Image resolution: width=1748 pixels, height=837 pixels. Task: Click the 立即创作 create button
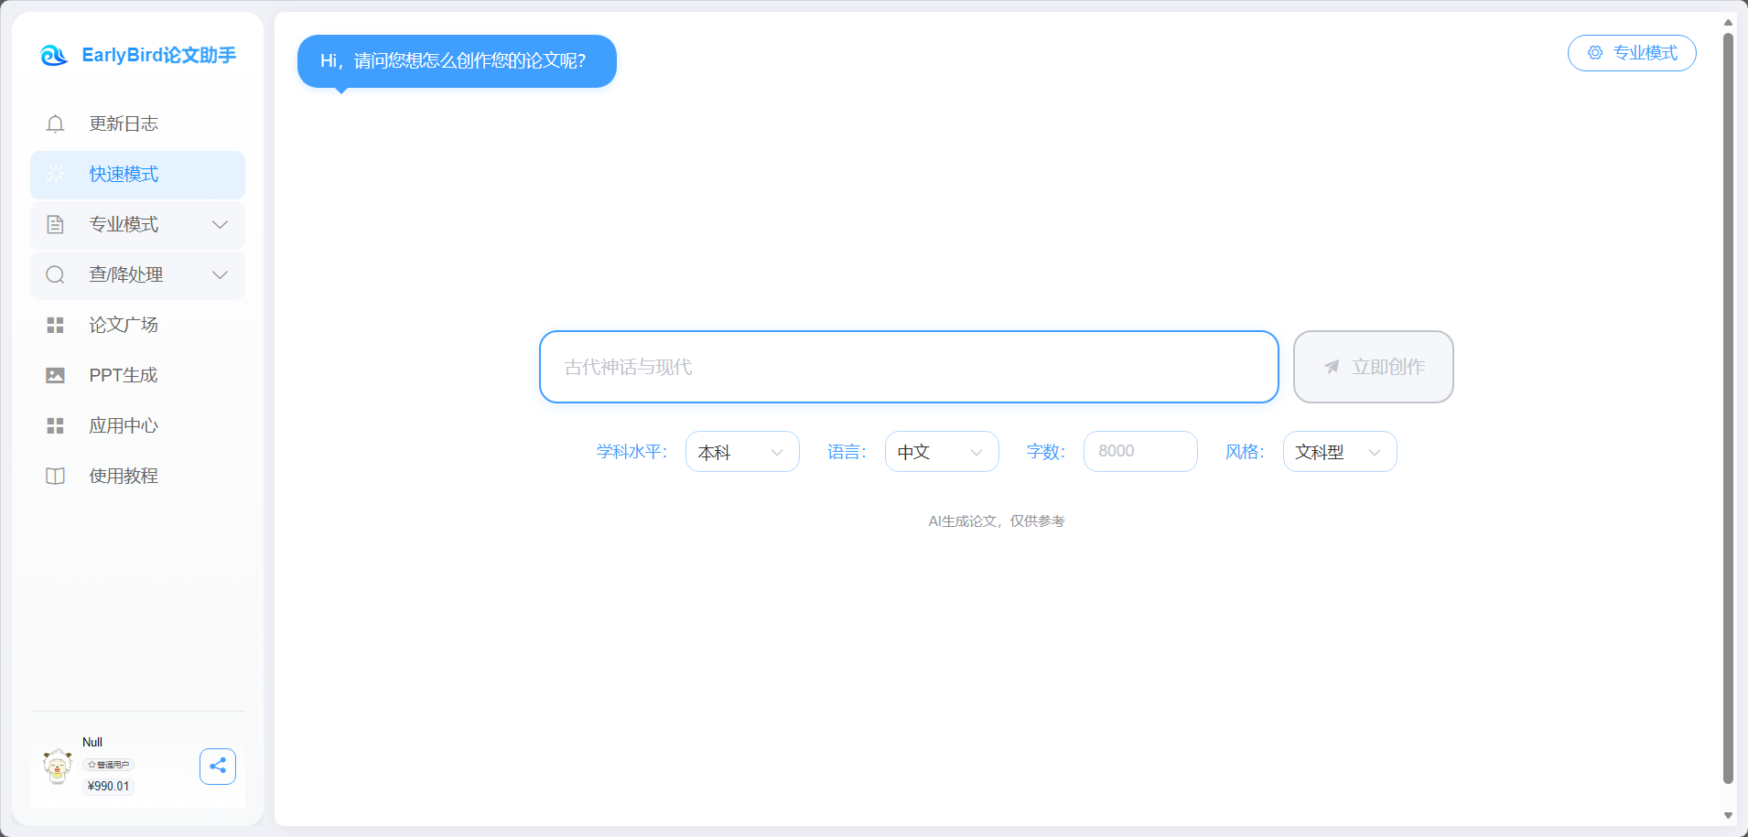(x=1373, y=367)
